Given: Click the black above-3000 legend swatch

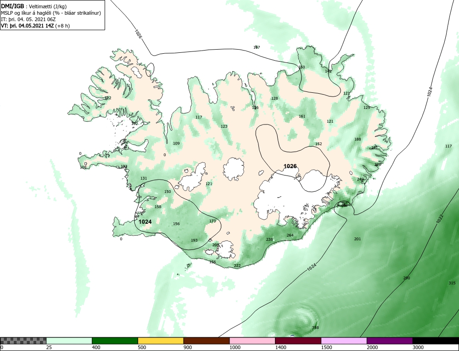Looking at the screenshot, I should pos(436,341).
